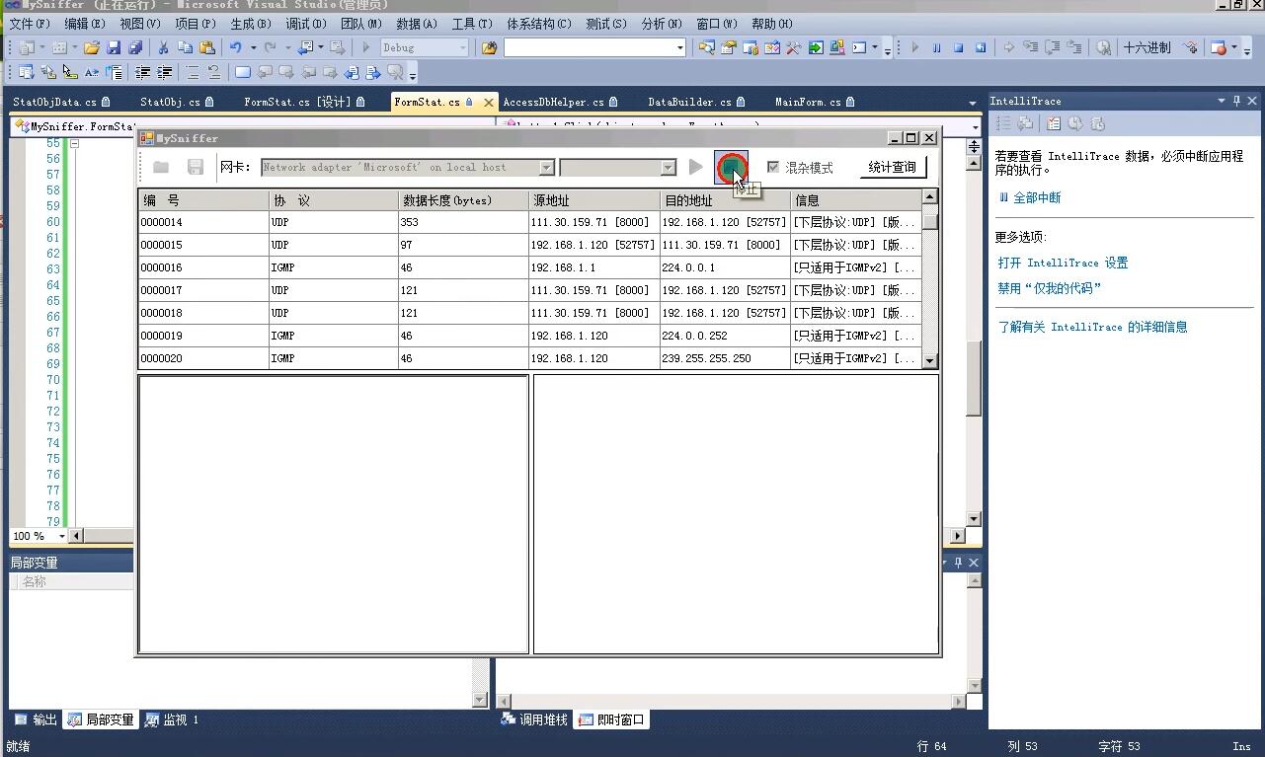
Task: Pin the IntelliTrace panel with pushpin icon
Action: [x=1236, y=101]
